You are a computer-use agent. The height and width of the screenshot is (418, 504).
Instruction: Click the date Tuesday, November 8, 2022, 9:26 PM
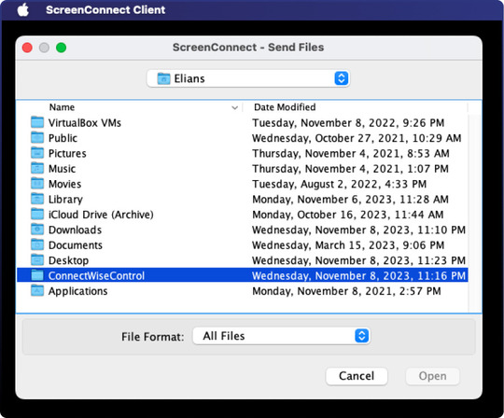(348, 123)
